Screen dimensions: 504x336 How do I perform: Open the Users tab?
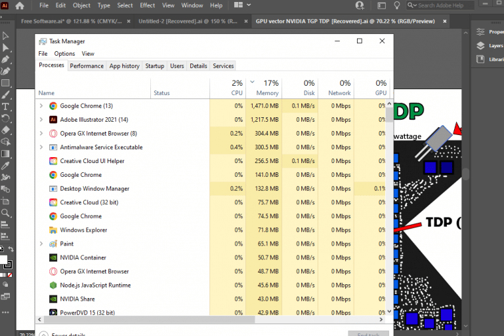click(x=177, y=65)
